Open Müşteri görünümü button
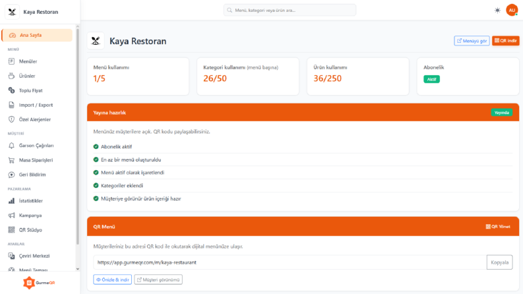Viewport: 523px width, 294px height. click(x=158, y=279)
